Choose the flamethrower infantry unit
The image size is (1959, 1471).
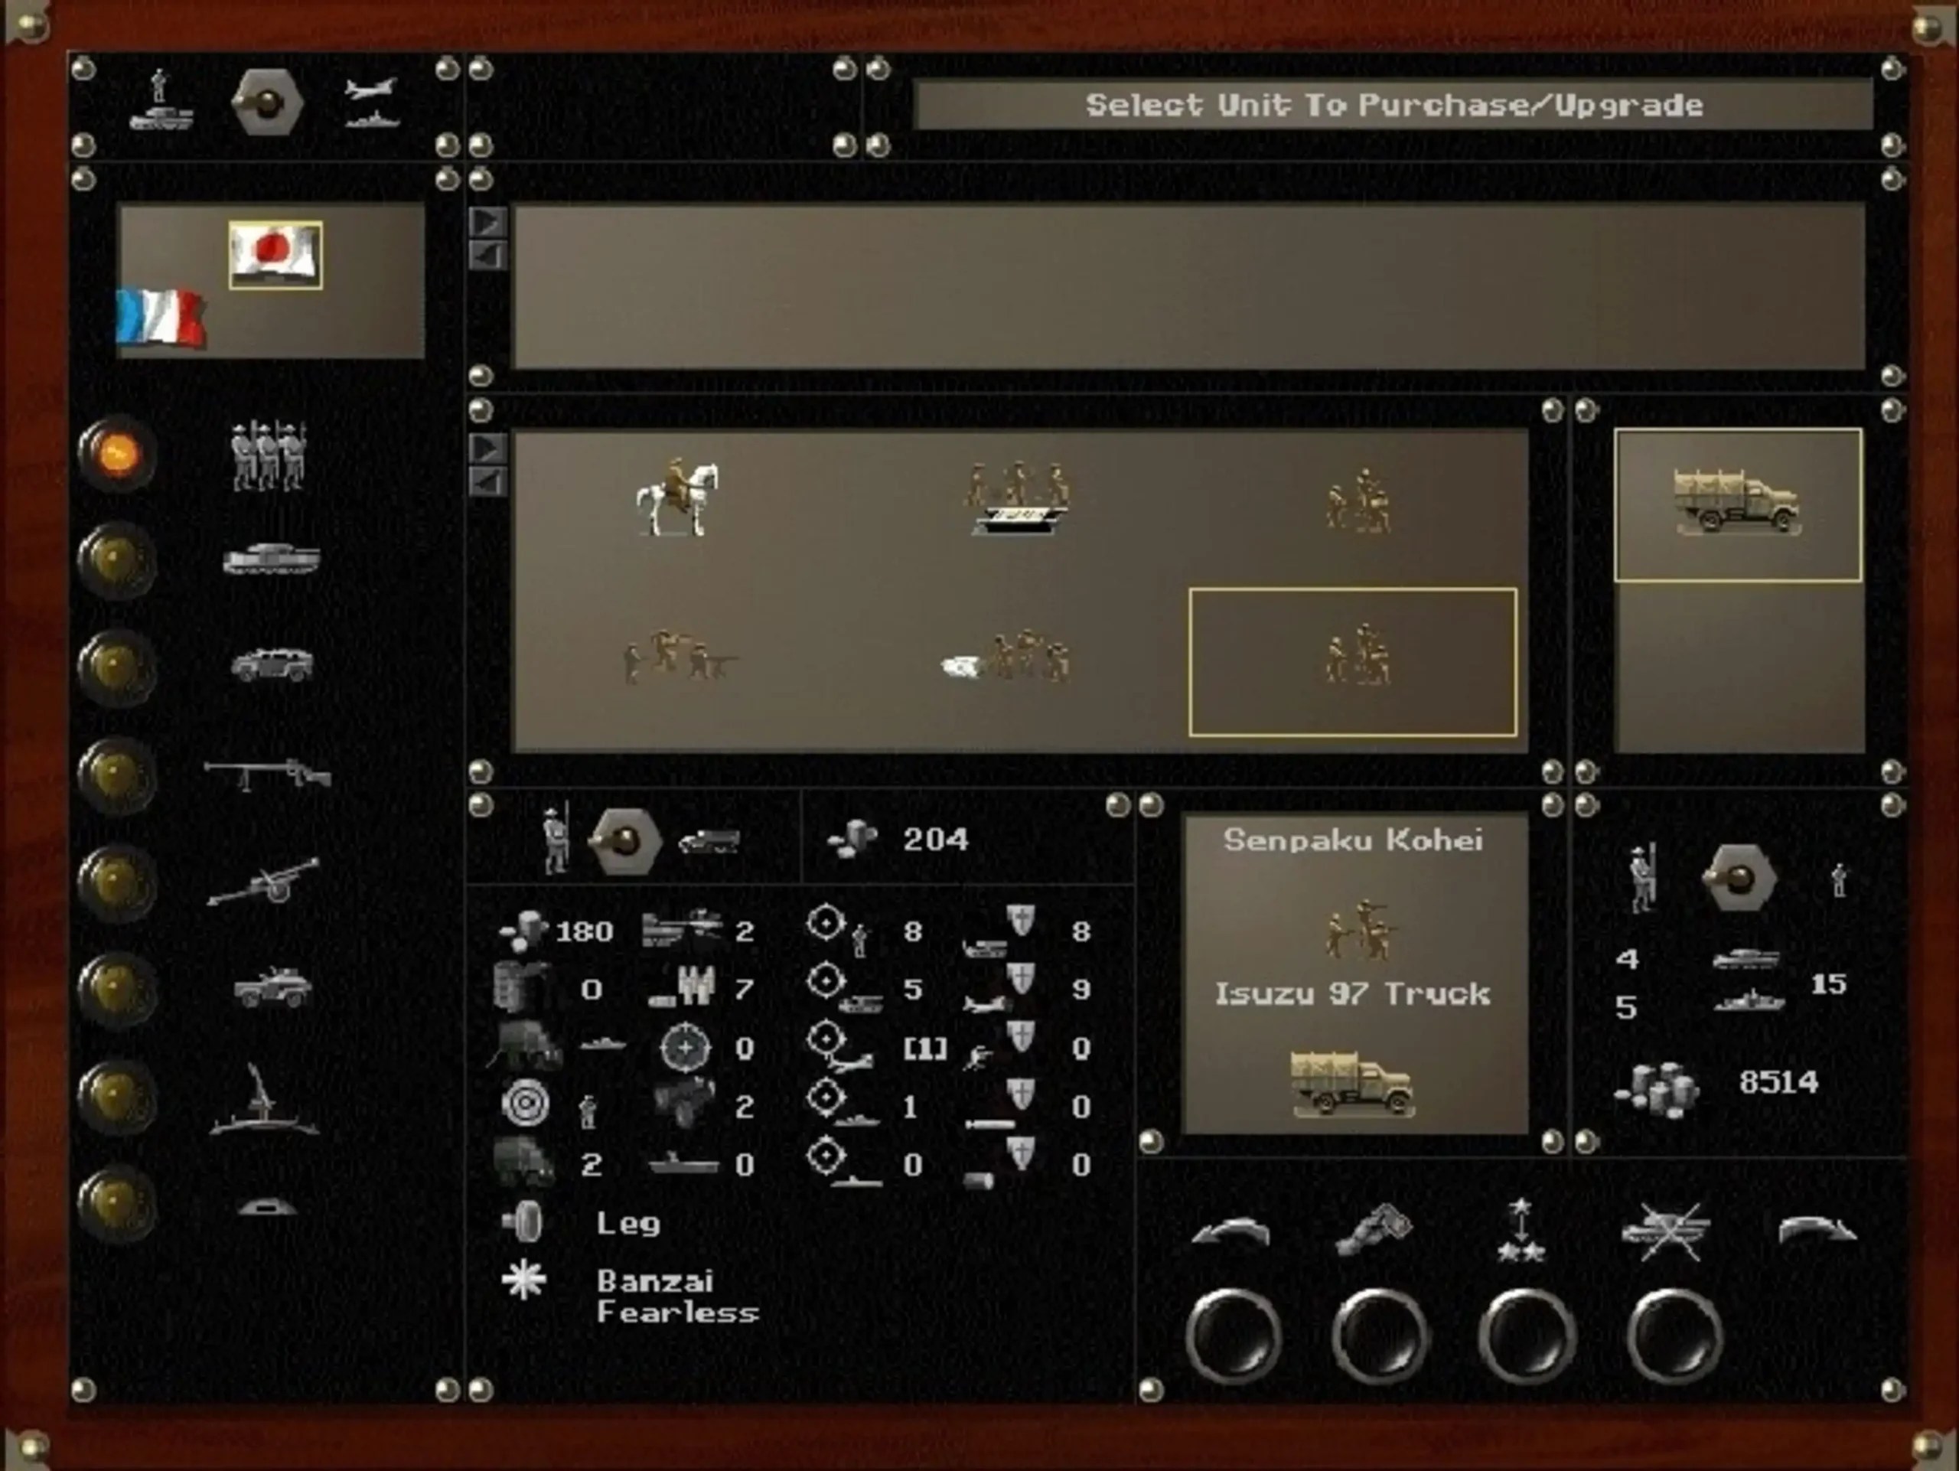1009,659
